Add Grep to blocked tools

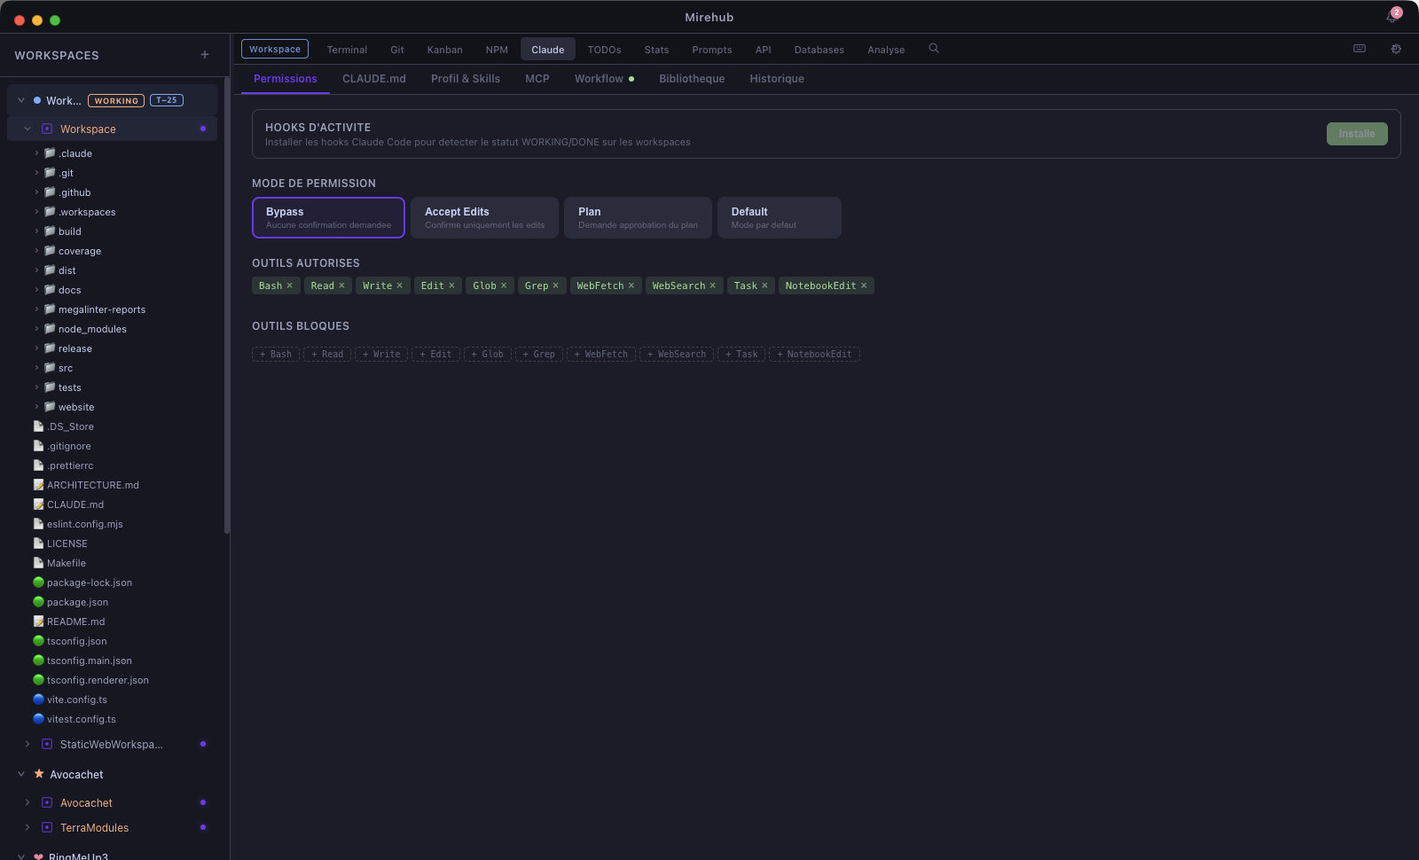click(x=539, y=355)
